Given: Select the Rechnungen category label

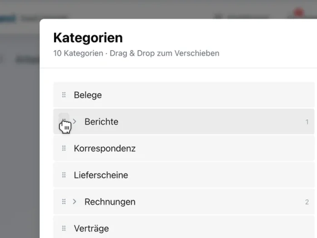Looking at the screenshot, I should click(x=110, y=202).
